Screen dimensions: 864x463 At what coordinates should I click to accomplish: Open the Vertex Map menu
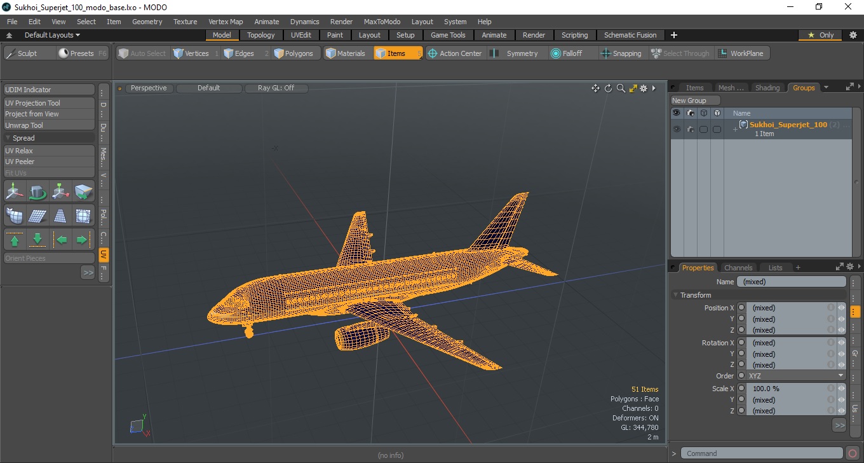[x=226, y=22]
